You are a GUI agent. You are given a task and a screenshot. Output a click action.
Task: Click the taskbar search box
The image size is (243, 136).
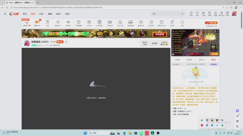(x=102, y=133)
